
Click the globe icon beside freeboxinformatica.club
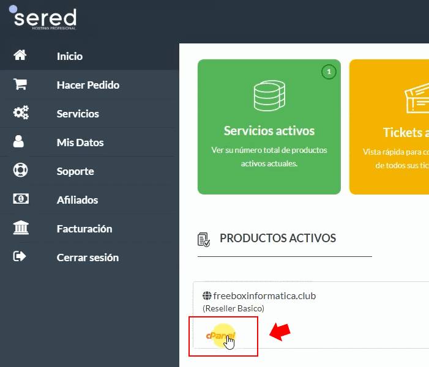[x=207, y=296]
